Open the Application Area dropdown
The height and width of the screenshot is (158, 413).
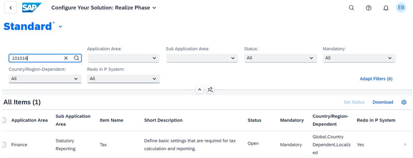point(123,58)
